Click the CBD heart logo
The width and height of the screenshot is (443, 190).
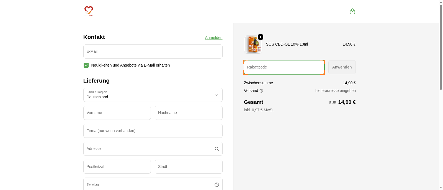[89, 11]
